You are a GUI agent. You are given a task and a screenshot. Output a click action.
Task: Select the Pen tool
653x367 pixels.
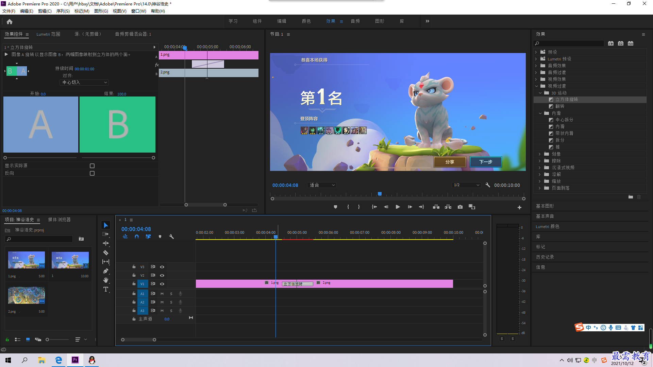[106, 271]
